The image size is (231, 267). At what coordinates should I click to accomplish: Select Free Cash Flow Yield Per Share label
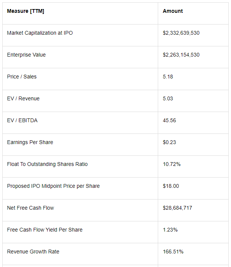tap(45, 230)
